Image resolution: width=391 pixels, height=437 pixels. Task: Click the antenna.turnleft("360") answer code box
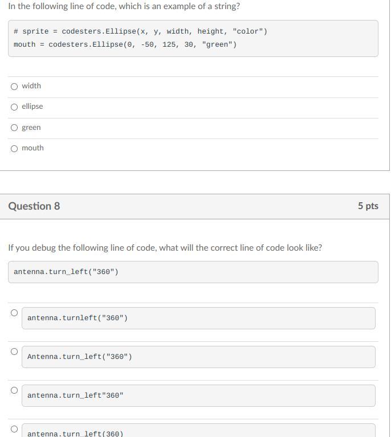(x=198, y=318)
